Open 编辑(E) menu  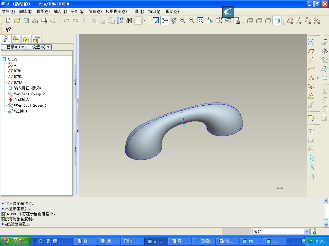(x=26, y=12)
